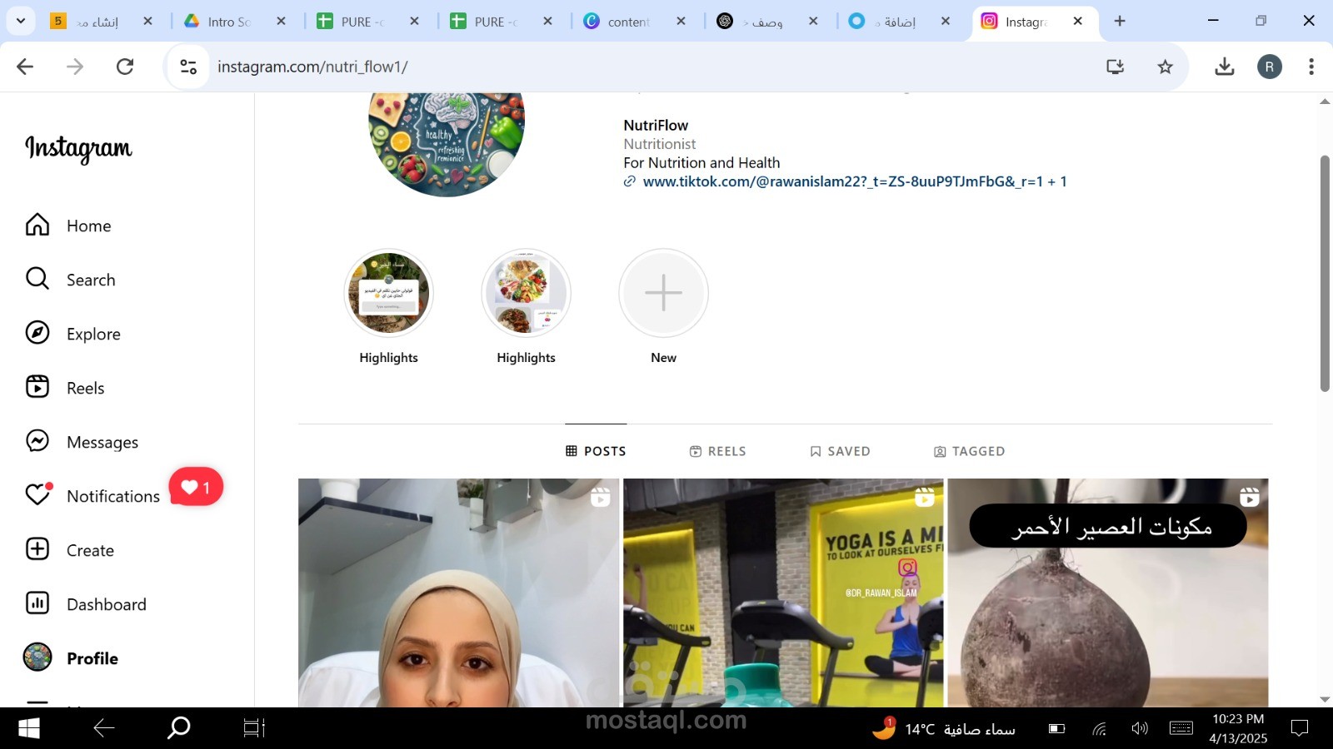Create a New story highlight
The height and width of the screenshot is (749, 1333).
(663, 293)
